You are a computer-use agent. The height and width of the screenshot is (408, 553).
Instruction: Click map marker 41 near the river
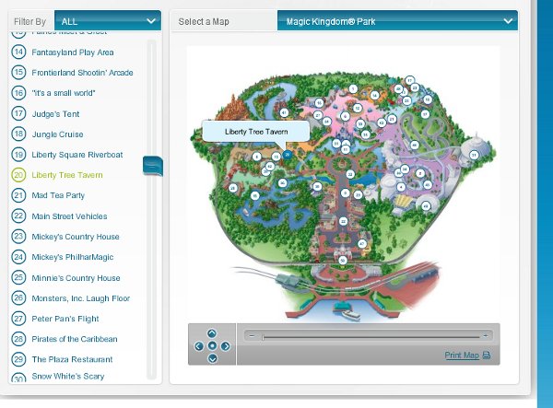(284, 112)
